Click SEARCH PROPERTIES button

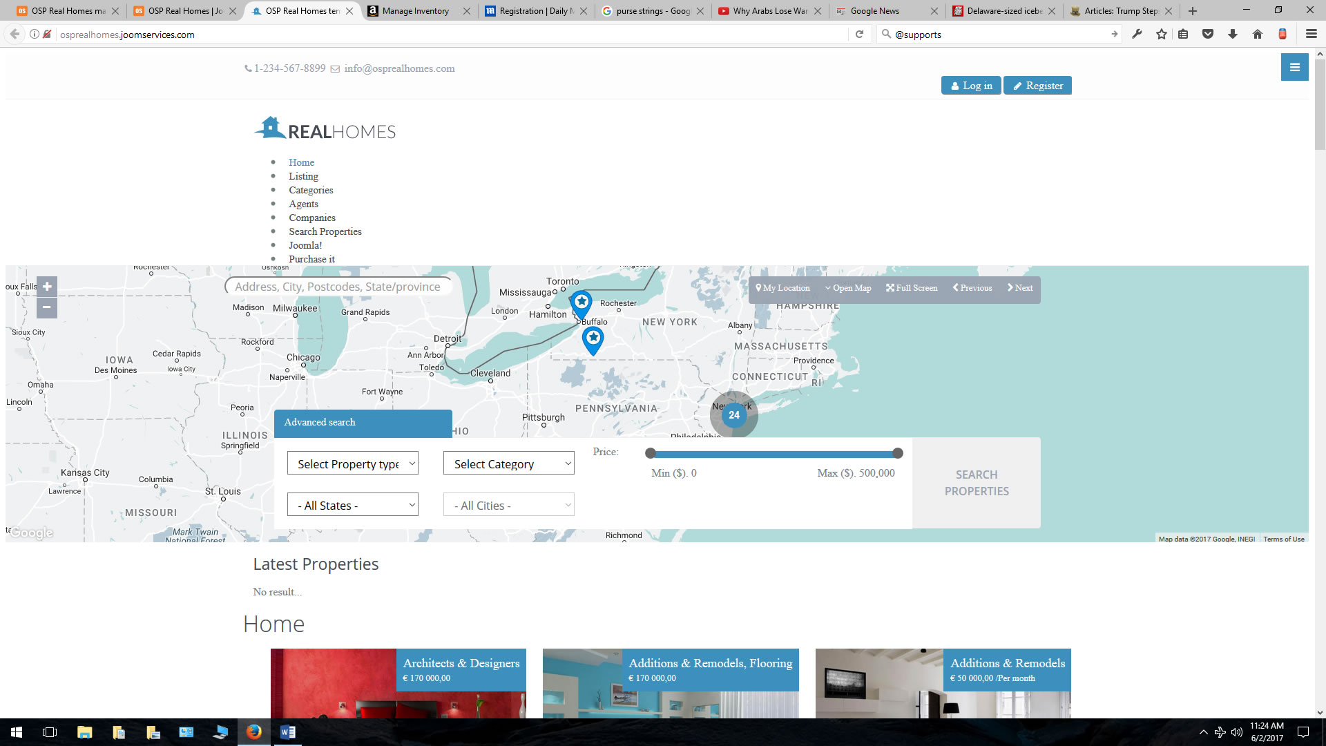(977, 483)
